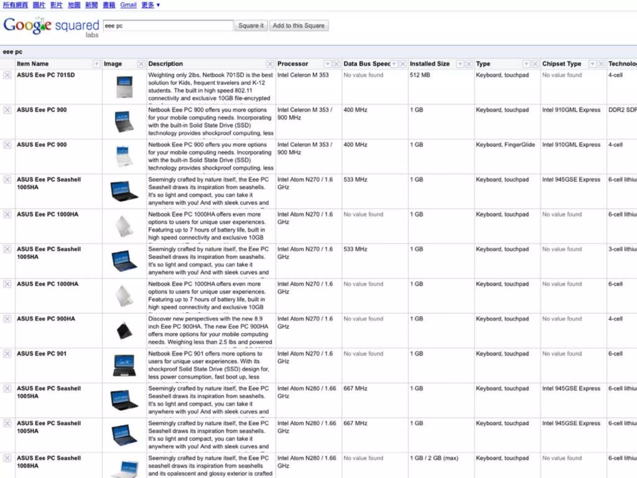637x478 pixels.
Task: Open the Type column dropdown menu
Action: click(x=526, y=64)
